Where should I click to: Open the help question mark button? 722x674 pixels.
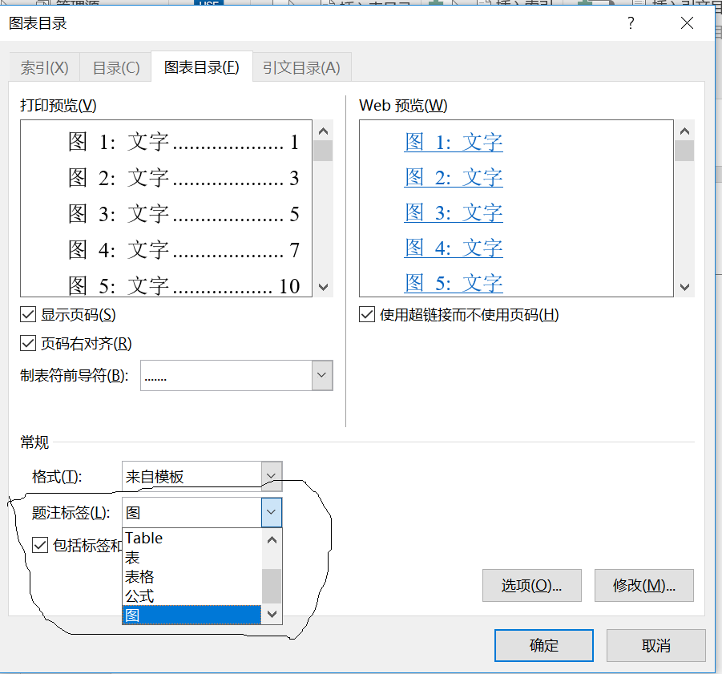pos(631,22)
